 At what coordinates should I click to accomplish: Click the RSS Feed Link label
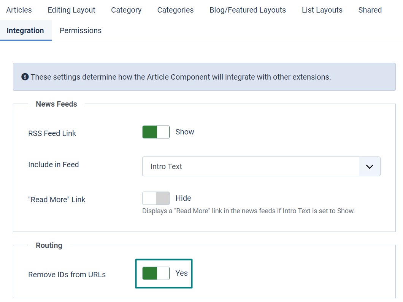[x=52, y=133]
